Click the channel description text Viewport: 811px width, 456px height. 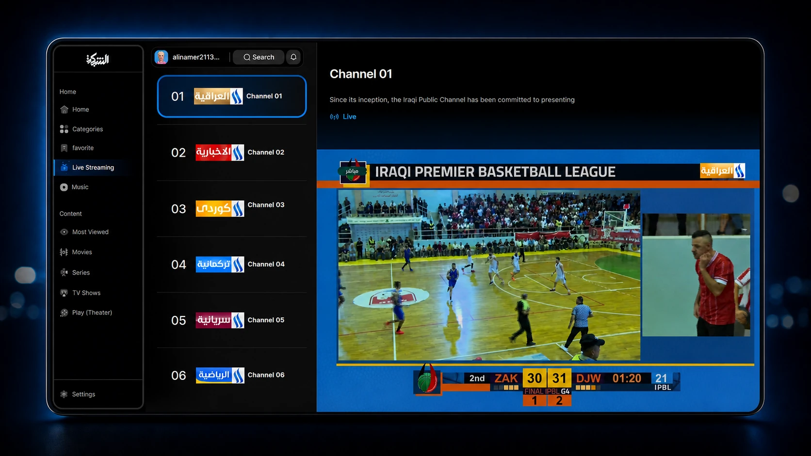tap(452, 100)
